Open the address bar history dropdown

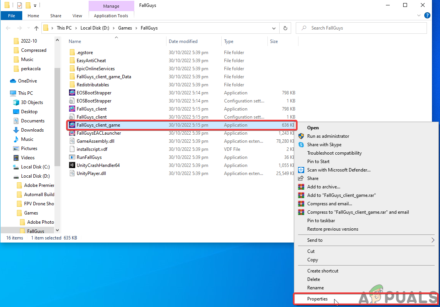[274, 28]
